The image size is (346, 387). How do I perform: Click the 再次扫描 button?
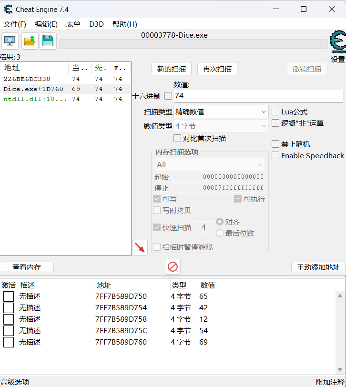pyautogui.click(x=217, y=69)
